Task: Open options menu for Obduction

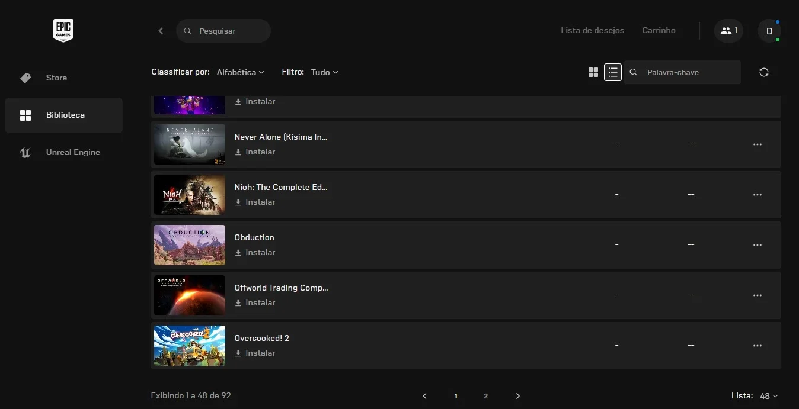Action: click(757, 245)
